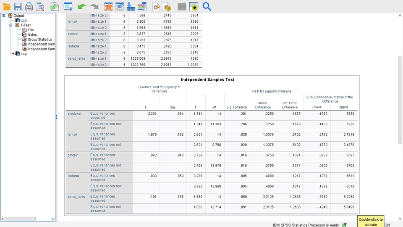Screen dimensions: 403x227
Task: Click the greyed-out rectangle toolbar icon
Action: click(182, 6)
